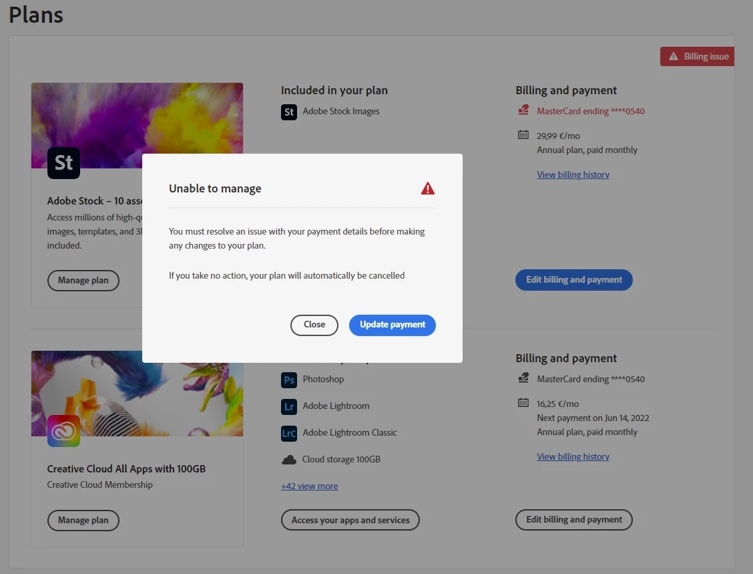Click the Update payment button
The image size is (753, 574).
[393, 325]
